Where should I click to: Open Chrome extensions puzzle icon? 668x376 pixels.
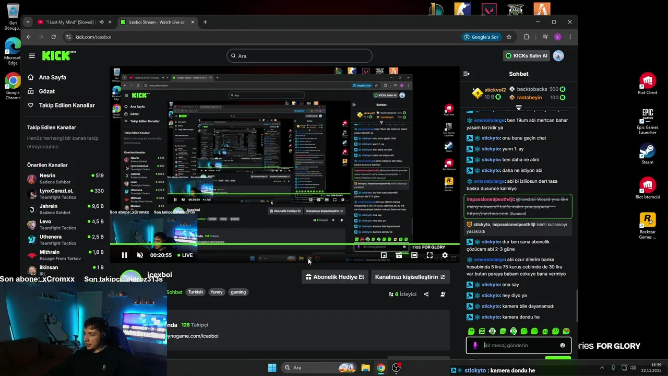click(x=527, y=37)
